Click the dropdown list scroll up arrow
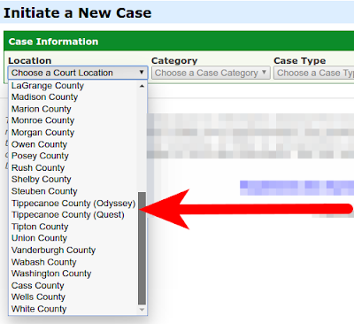354x324 pixels. [142, 86]
